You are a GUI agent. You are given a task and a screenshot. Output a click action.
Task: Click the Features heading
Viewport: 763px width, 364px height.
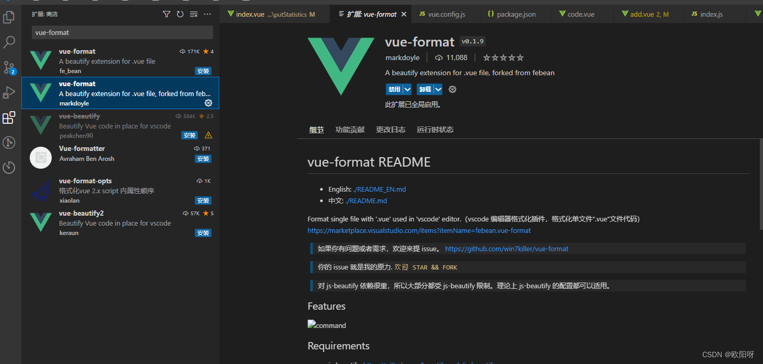(326, 306)
